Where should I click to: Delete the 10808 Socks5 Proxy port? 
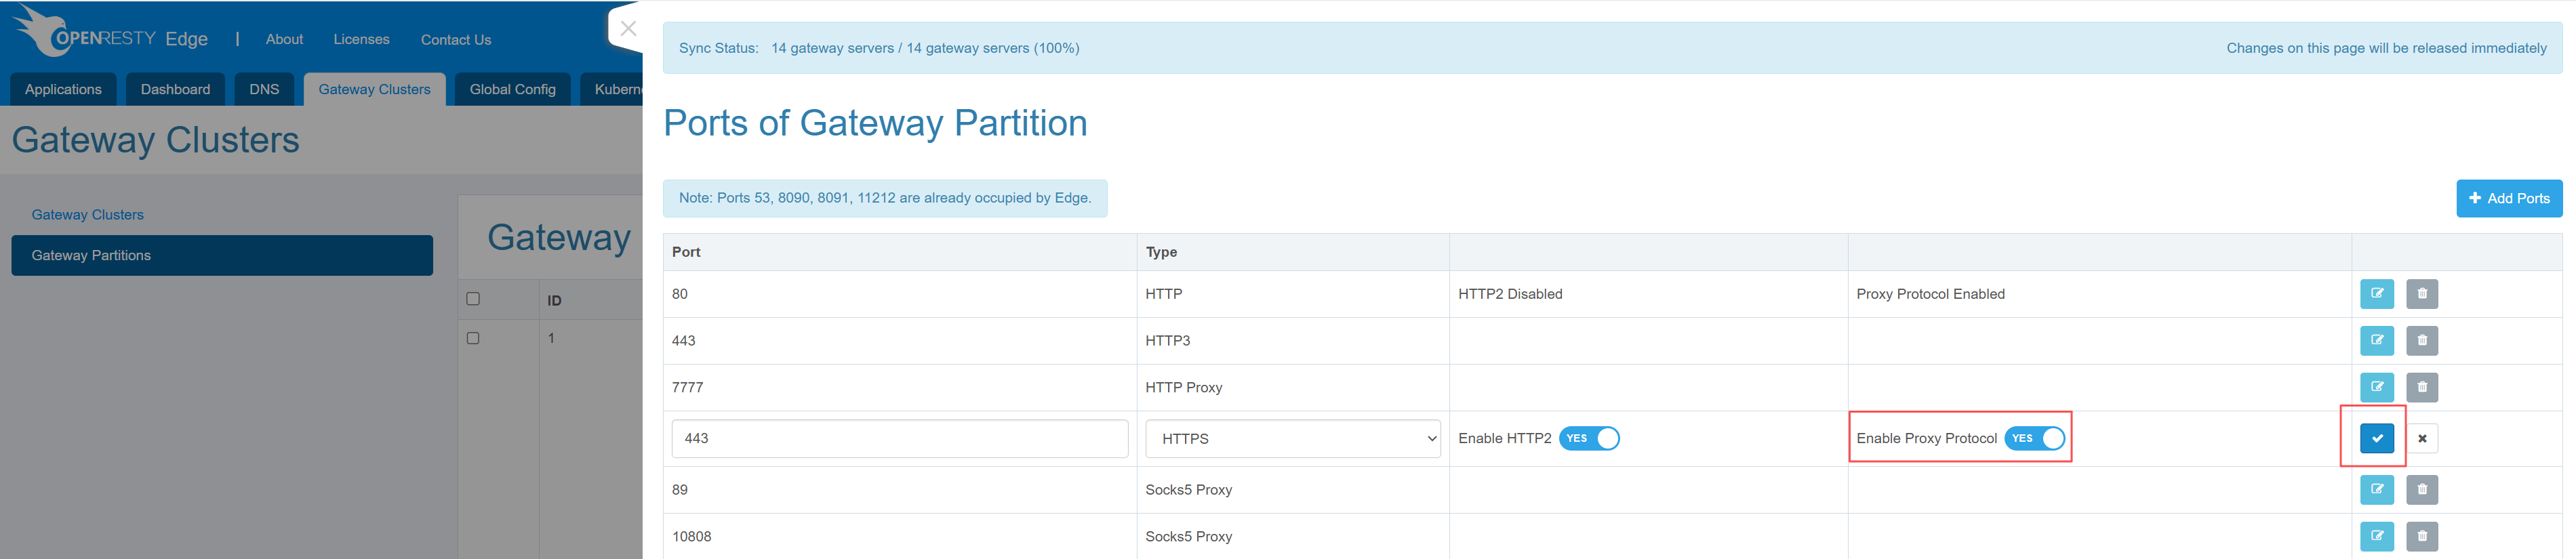pyautogui.click(x=2421, y=536)
